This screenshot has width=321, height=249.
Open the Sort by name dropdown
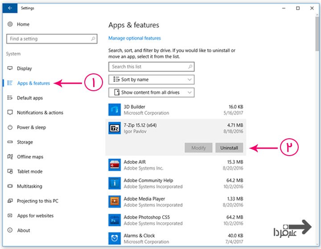click(x=151, y=80)
